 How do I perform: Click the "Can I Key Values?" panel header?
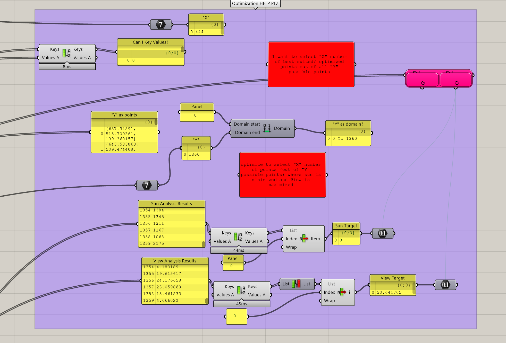[x=150, y=42]
